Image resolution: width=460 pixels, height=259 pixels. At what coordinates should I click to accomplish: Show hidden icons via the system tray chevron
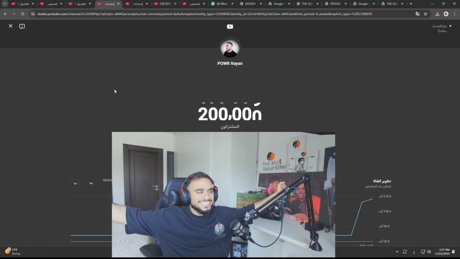pos(396,252)
